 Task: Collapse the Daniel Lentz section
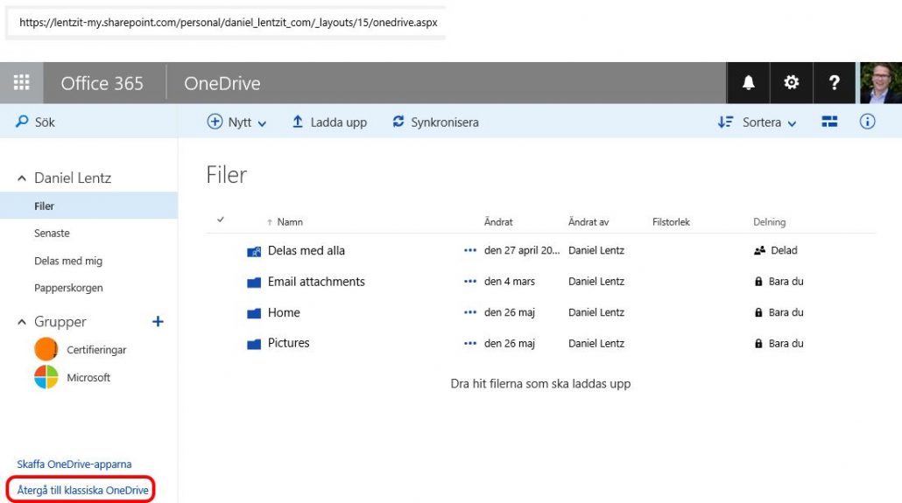(x=22, y=178)
